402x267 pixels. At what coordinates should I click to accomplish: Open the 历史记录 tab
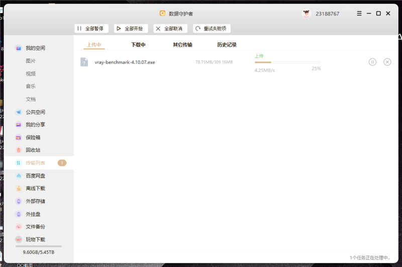coord(227,45)
